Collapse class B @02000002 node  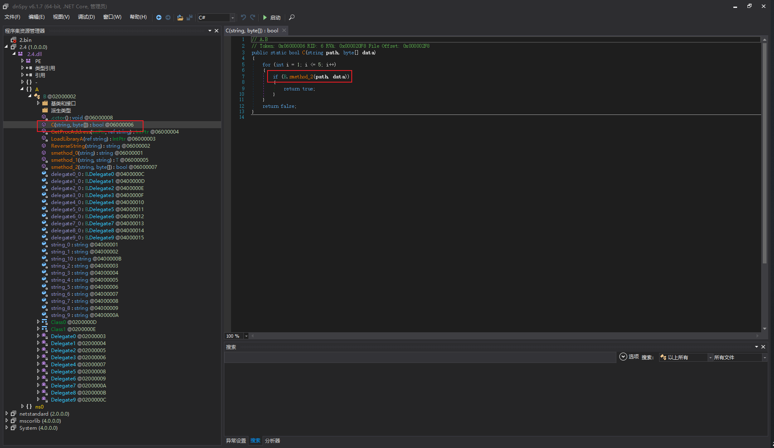click(x=30, y=96)
